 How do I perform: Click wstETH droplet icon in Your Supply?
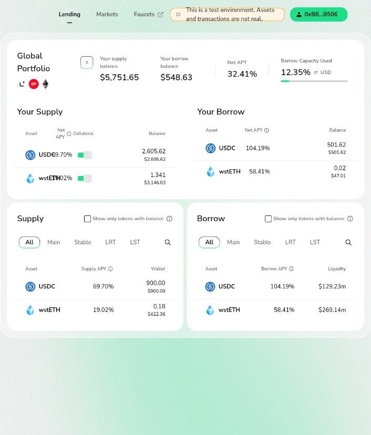point(30,179)
